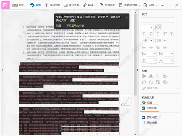This screenshot has width=182, height=136.
Task: Align text left
Action: coord(144,47)
